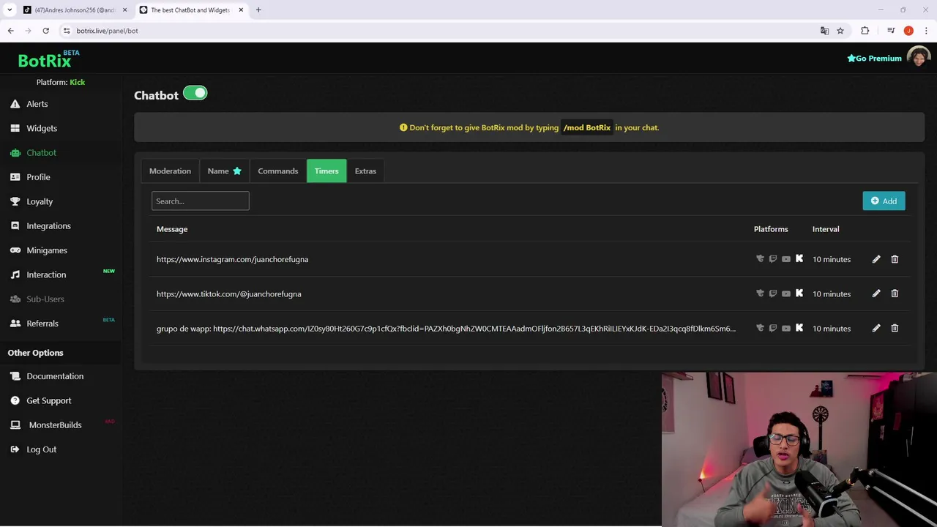Image resolution: width=937 pixels, height=527 pixels.
Task: Open the browser extensions puzzle icon
Action: 865,31
